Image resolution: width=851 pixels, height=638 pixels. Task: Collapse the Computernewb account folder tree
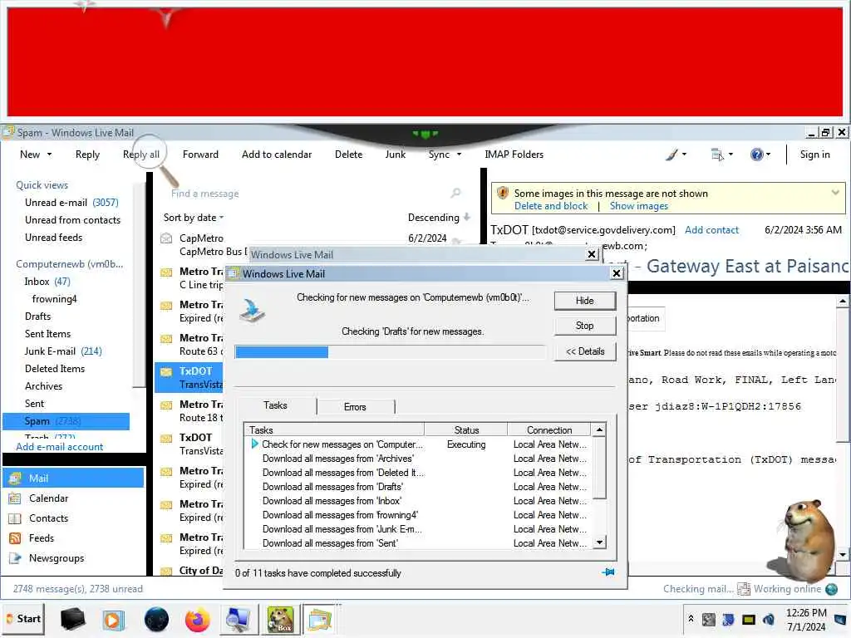pyautogui.click(x=70, y=264)
